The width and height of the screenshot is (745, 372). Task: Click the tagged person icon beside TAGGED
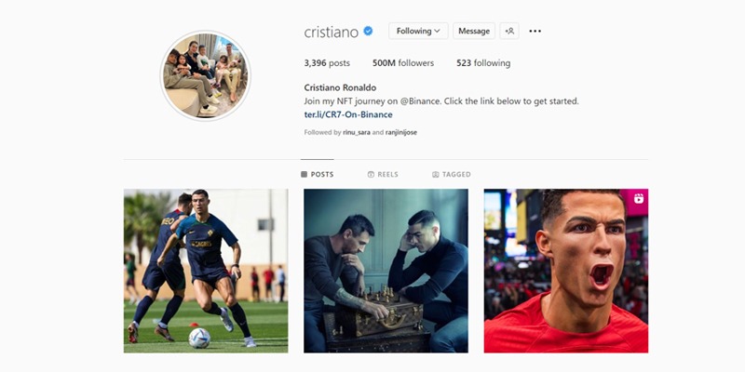pos(435,174)
